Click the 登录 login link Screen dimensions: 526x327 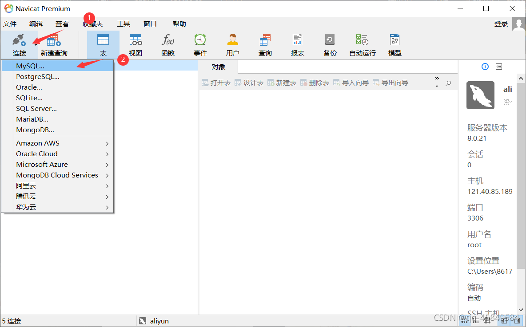tap(501, 24)
